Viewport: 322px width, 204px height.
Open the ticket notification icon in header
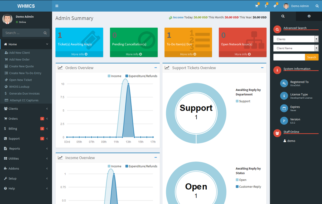(275, 6)
